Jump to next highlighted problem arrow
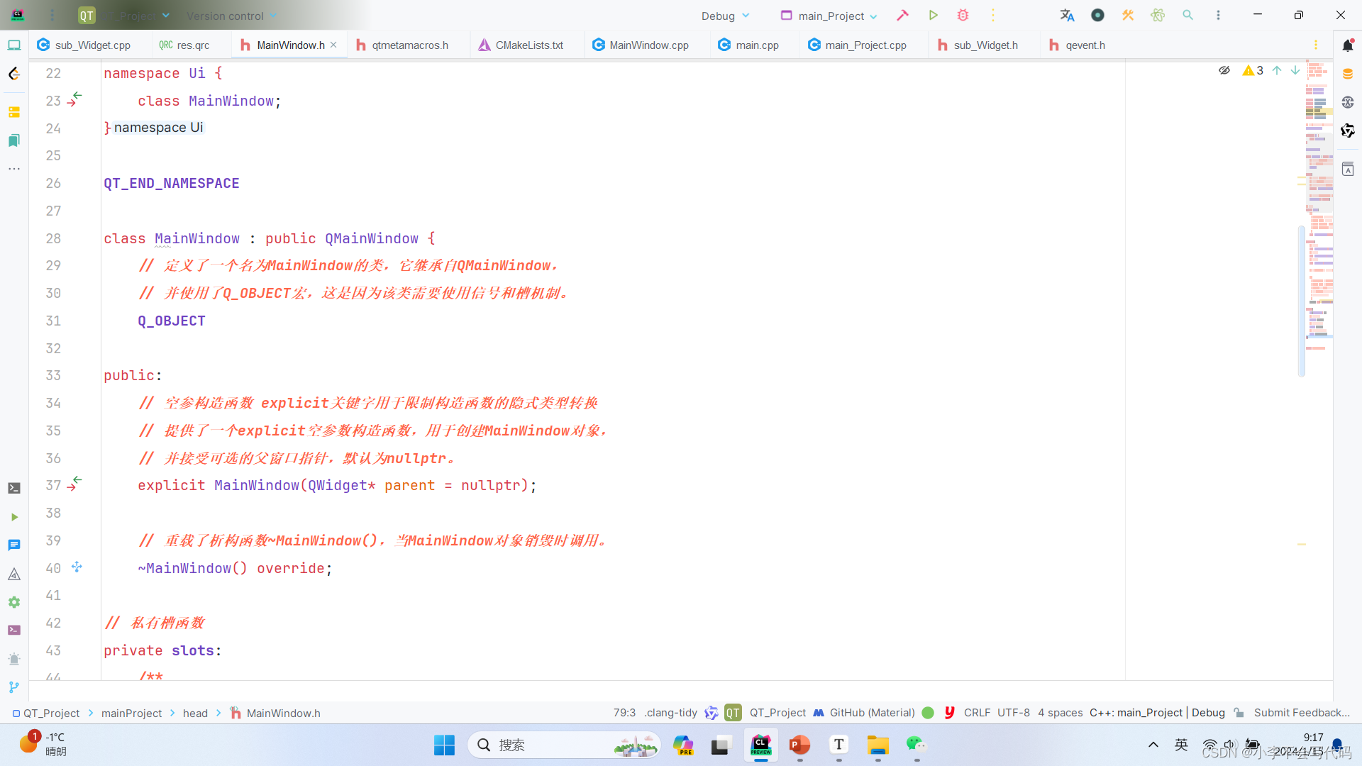Viewport: 1362px width, 766px height. (1295, 70)
